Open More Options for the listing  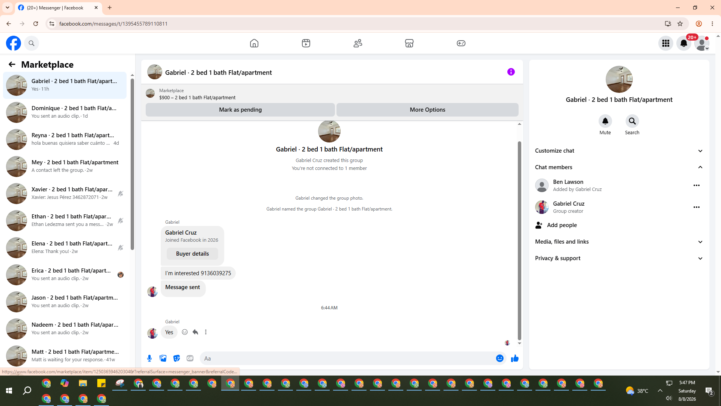[x=427, y=110]
